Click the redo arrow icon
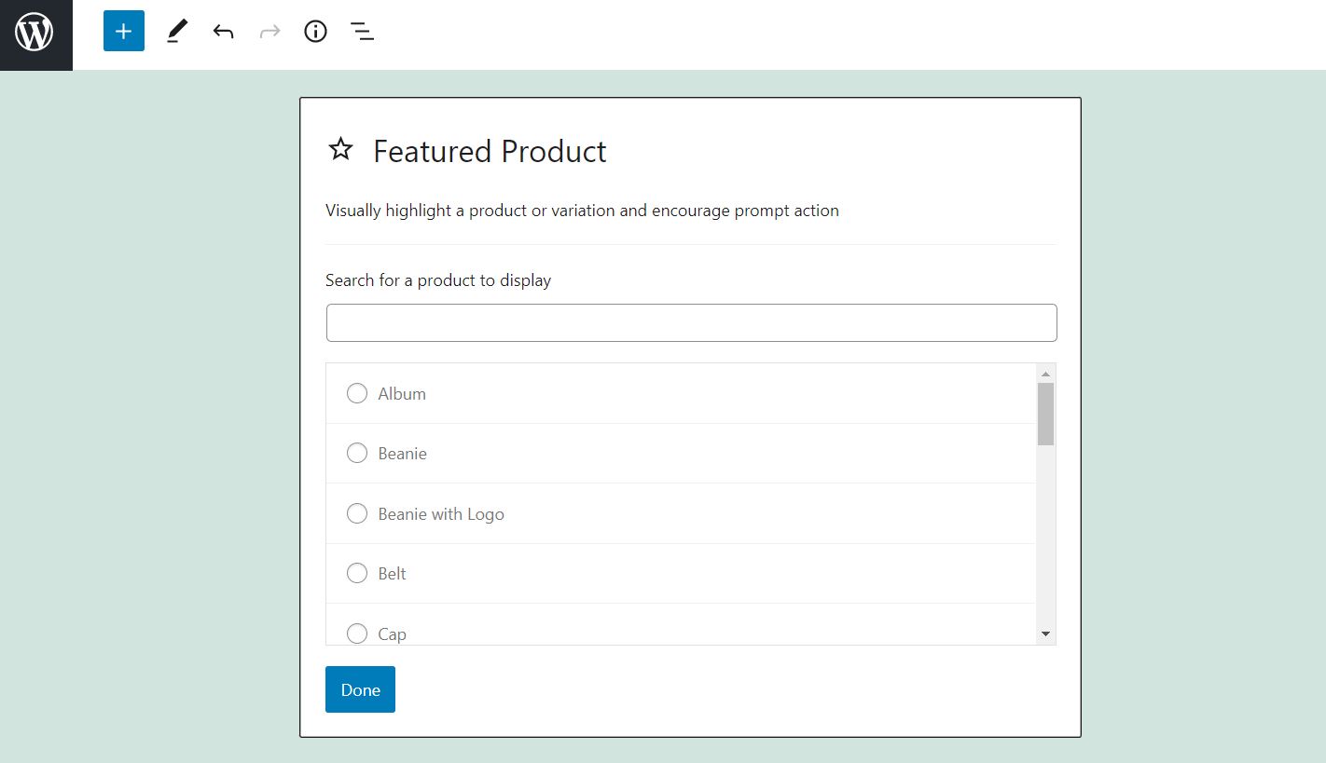Viewport: 1326px width, 763px height. (269, 31)
